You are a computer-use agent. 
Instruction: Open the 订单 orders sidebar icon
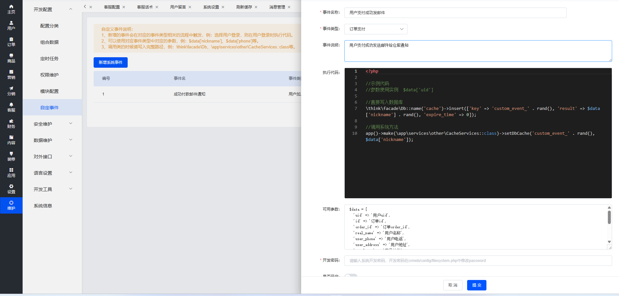(11, 42)
